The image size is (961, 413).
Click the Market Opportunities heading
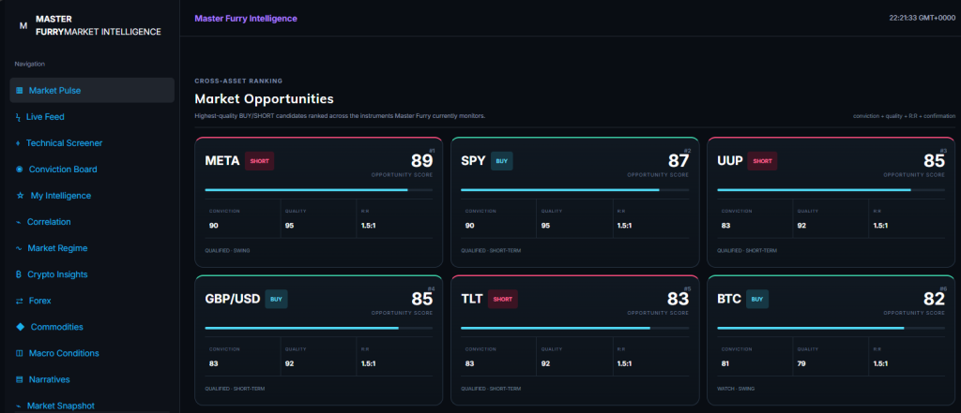[x=264, y=98]
